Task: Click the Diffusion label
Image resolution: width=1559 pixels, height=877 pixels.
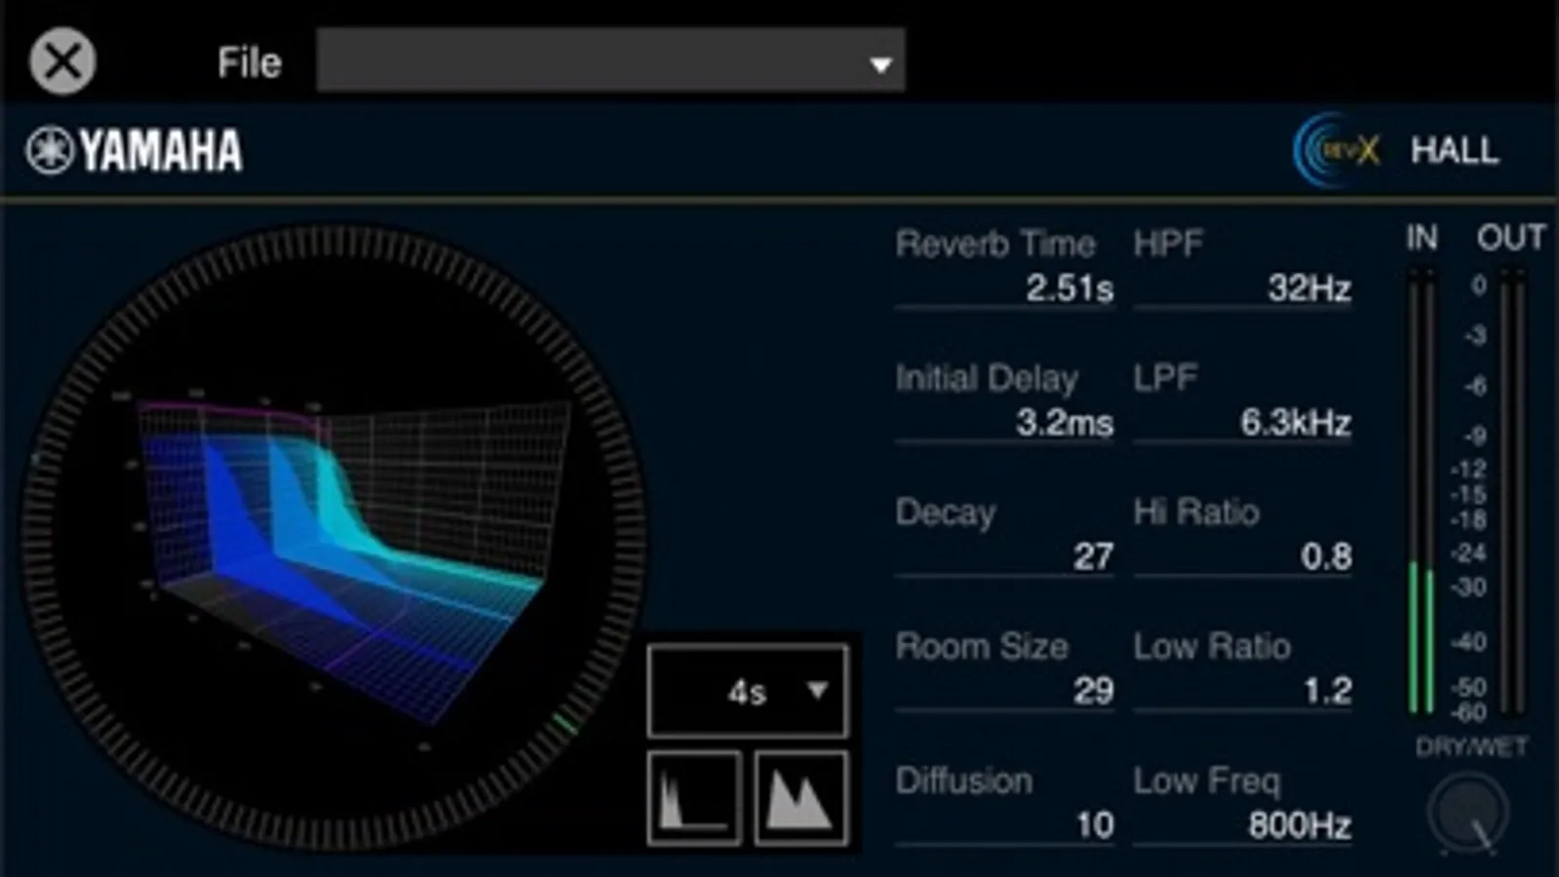Action: [x=963, y=781]
